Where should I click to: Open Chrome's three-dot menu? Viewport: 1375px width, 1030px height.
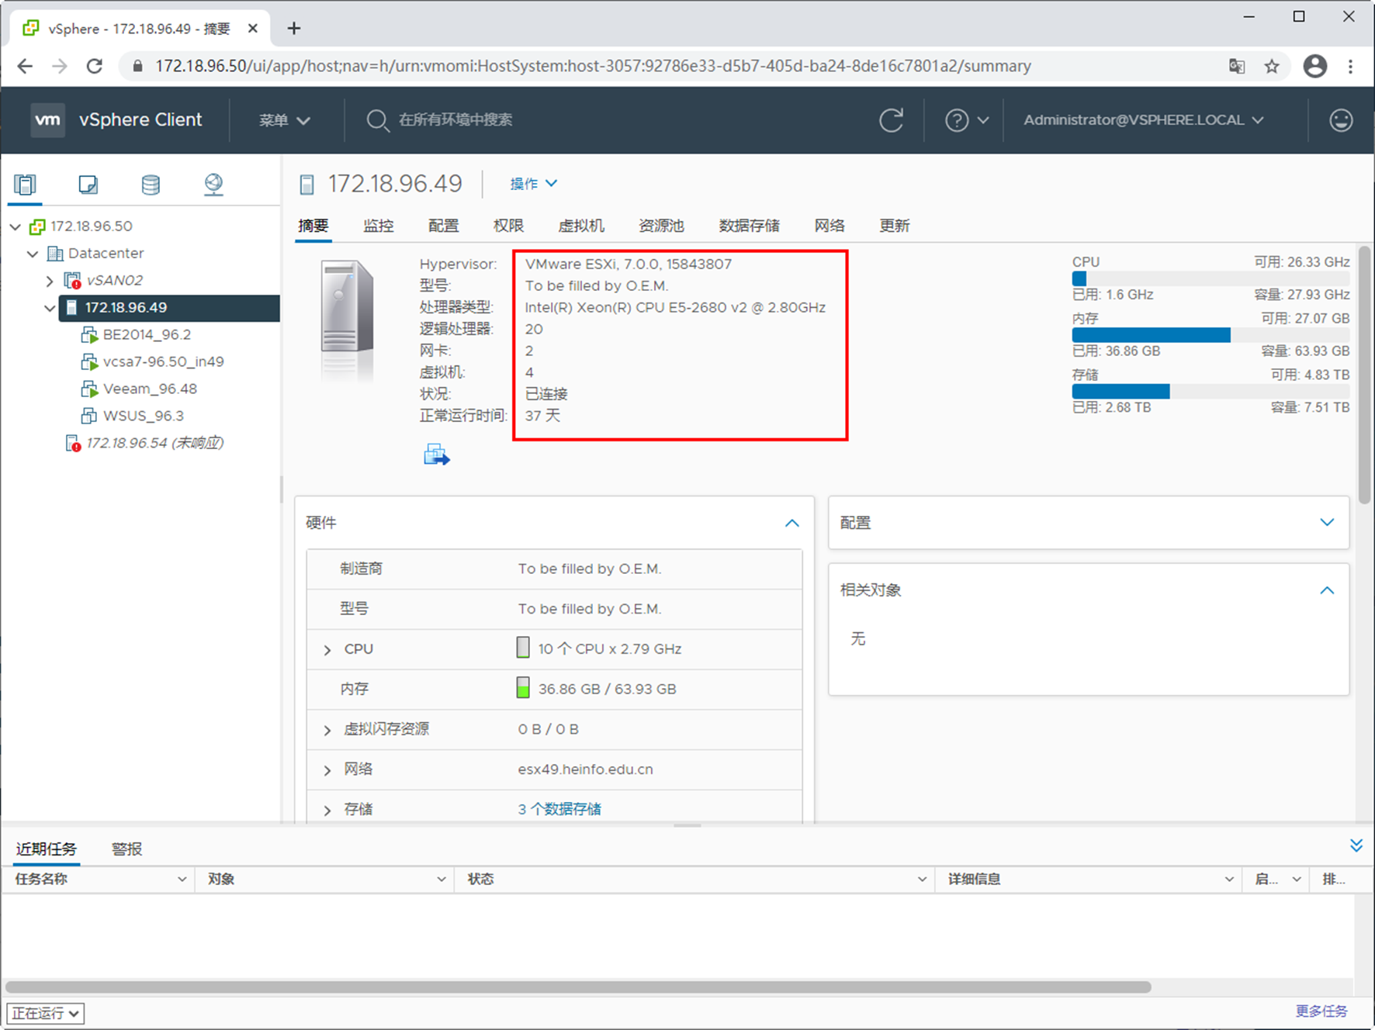click(1350, 66)
